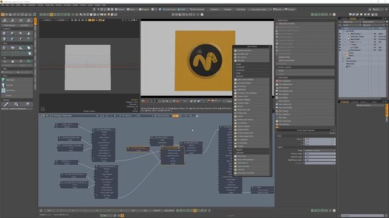Screen dimensions: 389x218
Task: Toggle visibility of Alpha Output layer
Action: click(x=340, y=34)
